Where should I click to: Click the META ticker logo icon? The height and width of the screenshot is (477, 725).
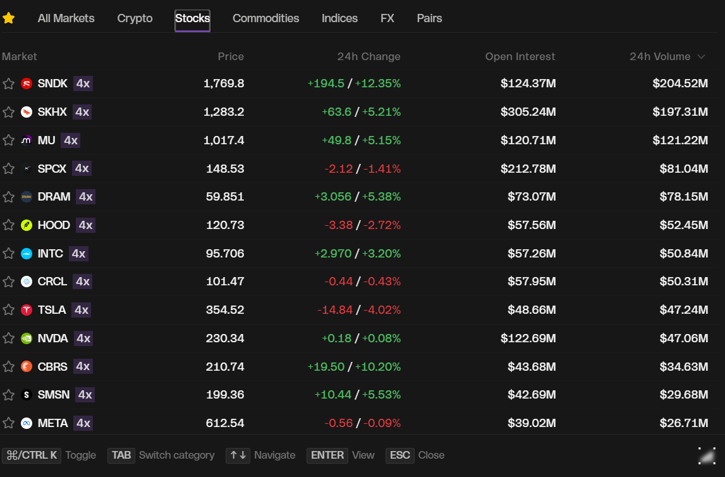pos(27,423)
